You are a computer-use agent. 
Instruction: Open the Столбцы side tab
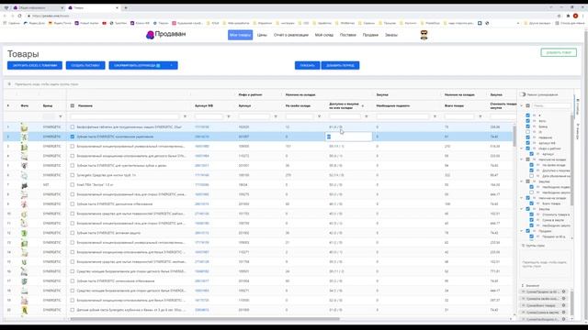click(x=578, y=107)
